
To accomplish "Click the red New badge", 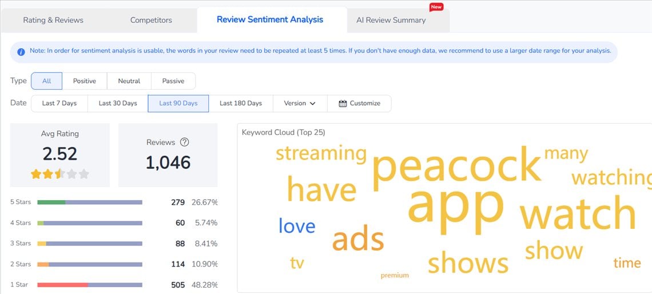I will tap(436, 7).
